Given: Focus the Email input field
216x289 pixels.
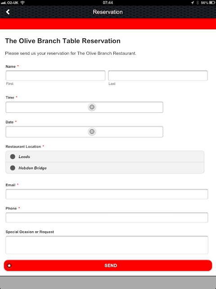Looking at the screenshot, I should pos(107,194).
